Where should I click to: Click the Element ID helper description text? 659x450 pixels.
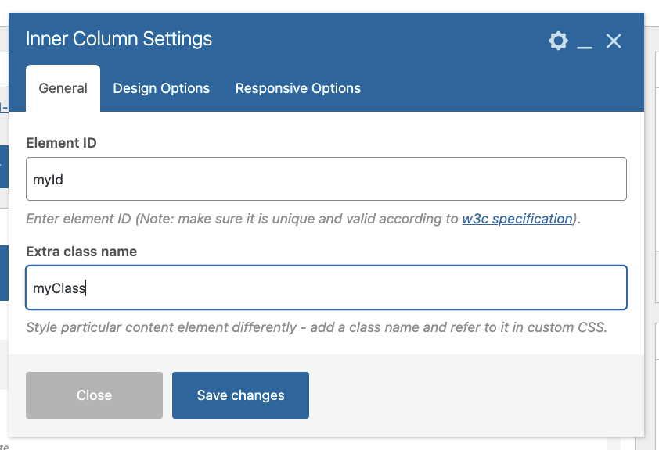[303, 219]
